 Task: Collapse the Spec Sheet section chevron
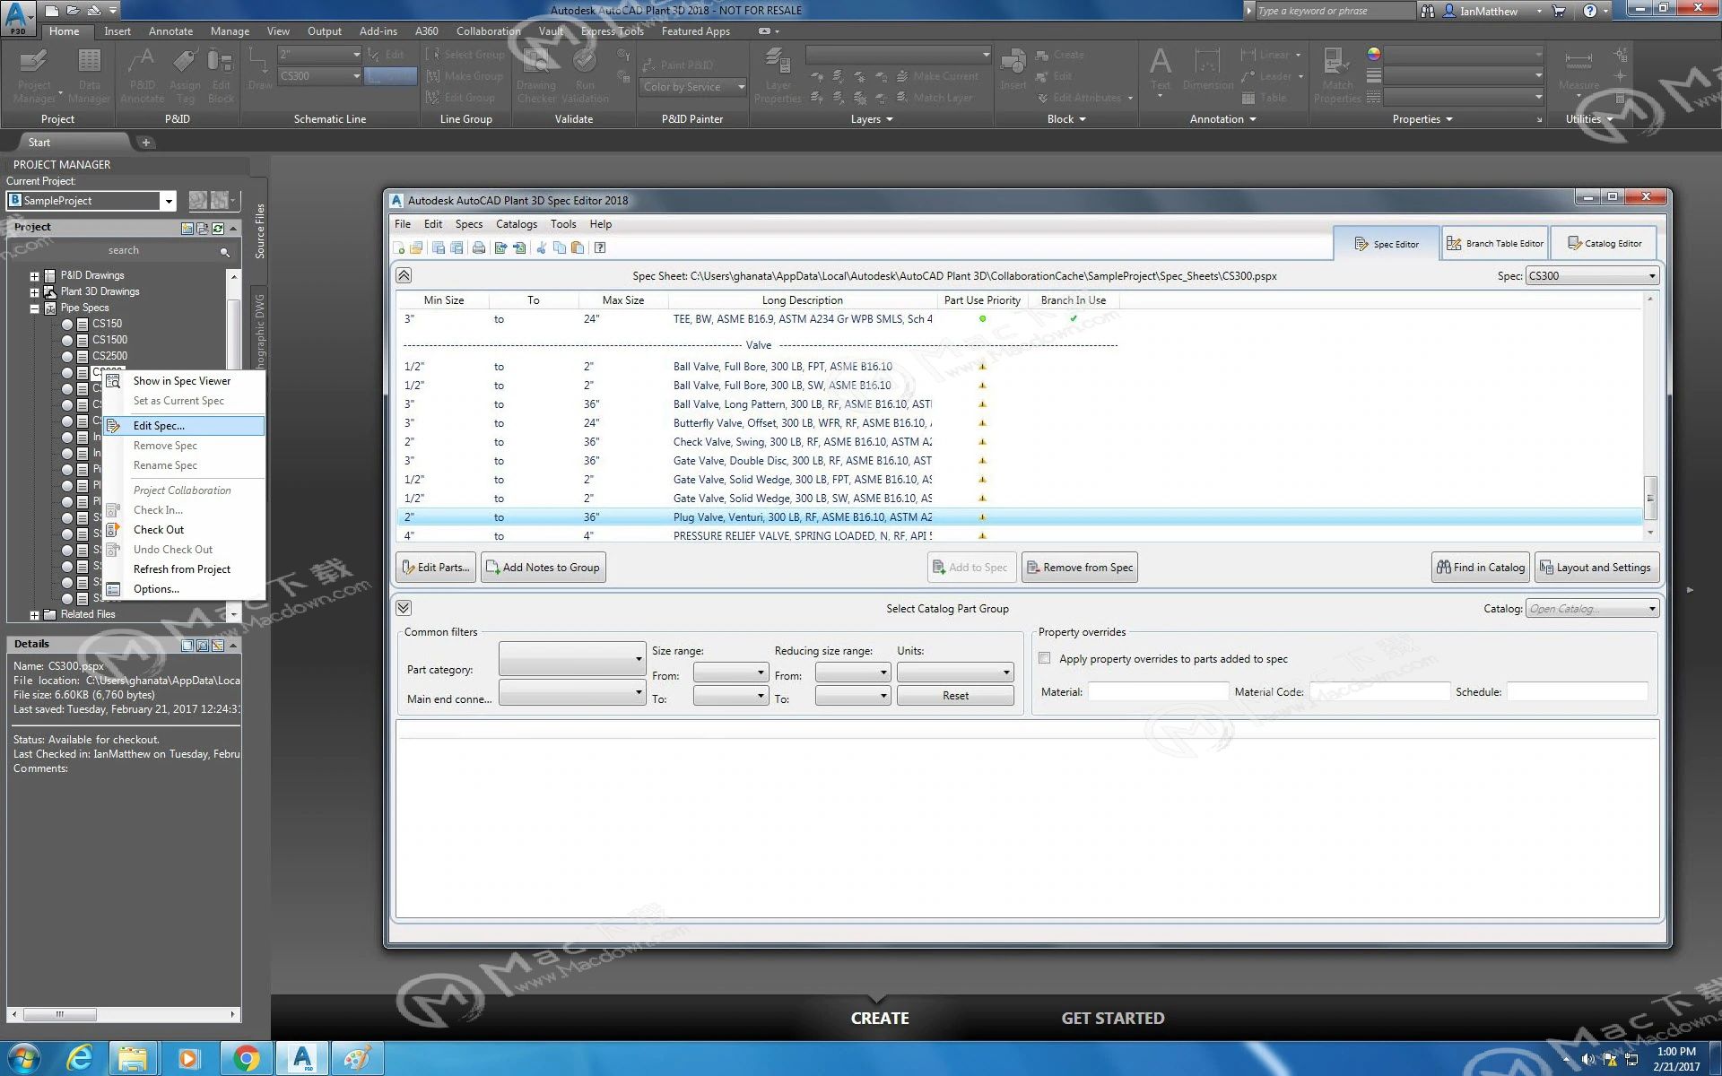[404, 275]
